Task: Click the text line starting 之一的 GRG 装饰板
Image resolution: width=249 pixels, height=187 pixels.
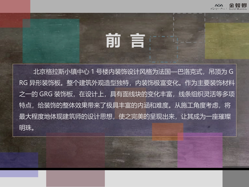Action: click(127, 94)
